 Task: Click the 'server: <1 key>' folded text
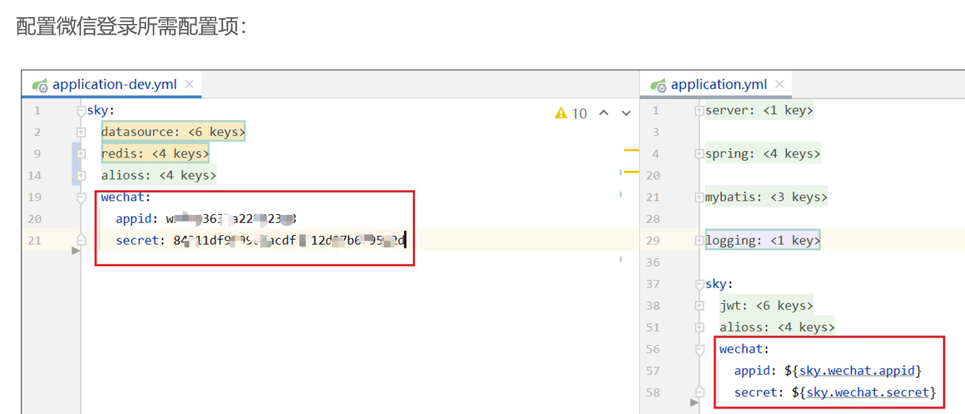[759, 111]
